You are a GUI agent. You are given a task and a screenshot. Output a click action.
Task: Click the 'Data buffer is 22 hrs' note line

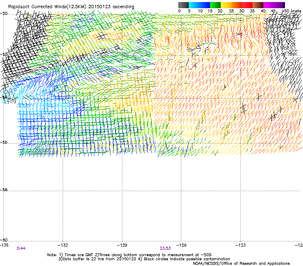coord(144,259)
